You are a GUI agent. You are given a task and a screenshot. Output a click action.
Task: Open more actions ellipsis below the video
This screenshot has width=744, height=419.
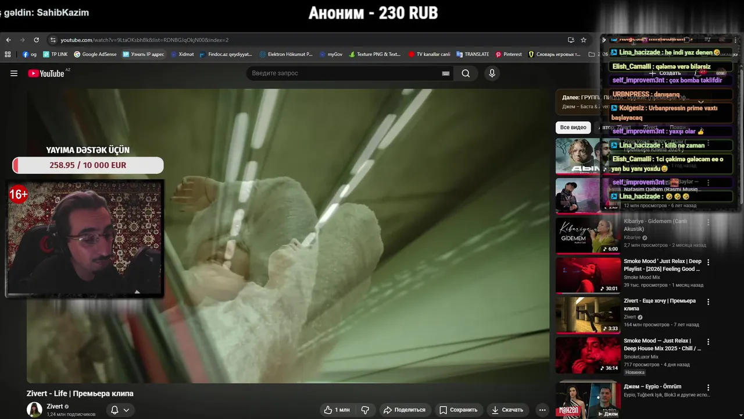[x=542, y=410]
